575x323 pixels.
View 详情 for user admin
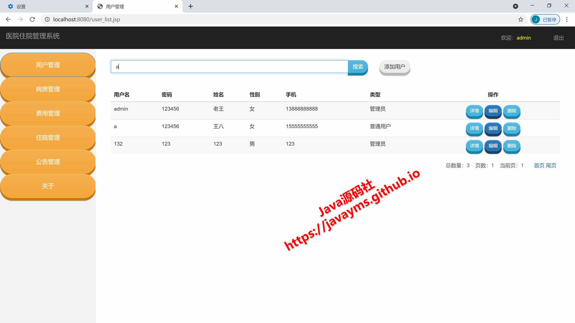(x=474, y=111)
